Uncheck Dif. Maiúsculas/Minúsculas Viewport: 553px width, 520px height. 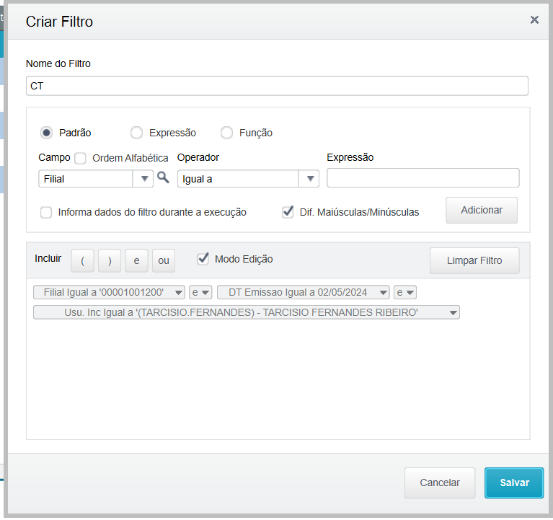click(288, 212)
